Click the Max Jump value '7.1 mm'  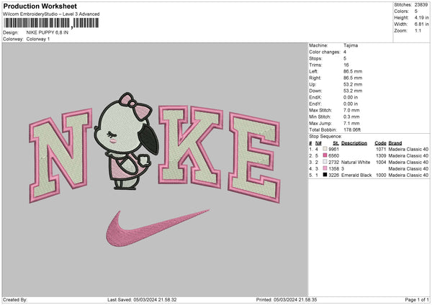pos(351,123)
